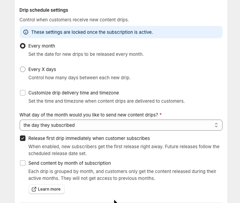
Task: Click the "settings are locked" info banner text
Action: [92, 32]
